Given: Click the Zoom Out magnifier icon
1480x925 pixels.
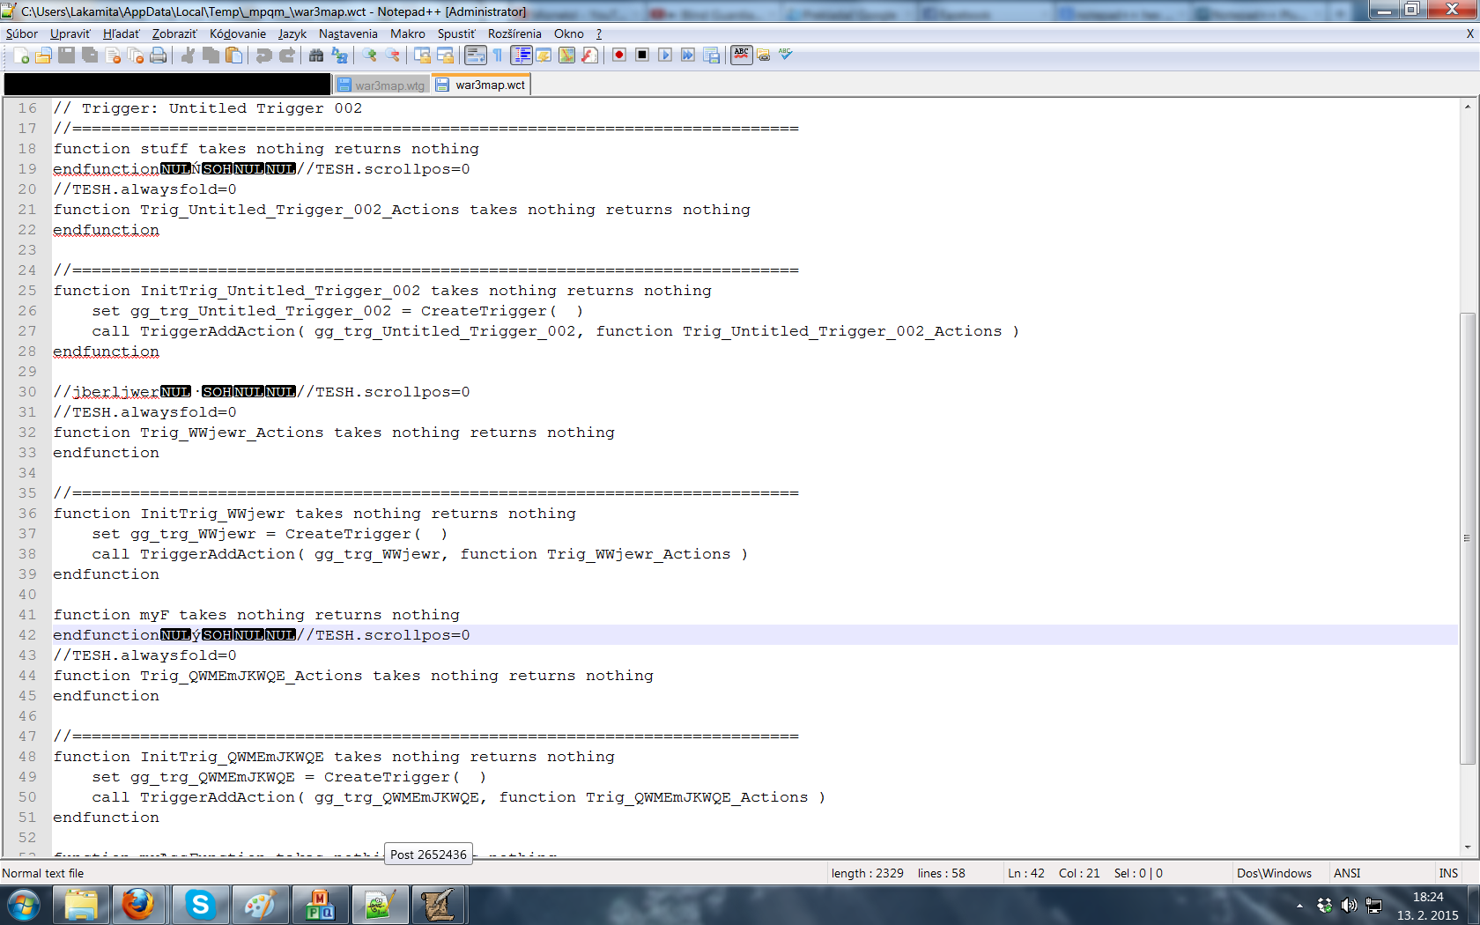Looking at the screenshot, I should (x=392, y=55).
